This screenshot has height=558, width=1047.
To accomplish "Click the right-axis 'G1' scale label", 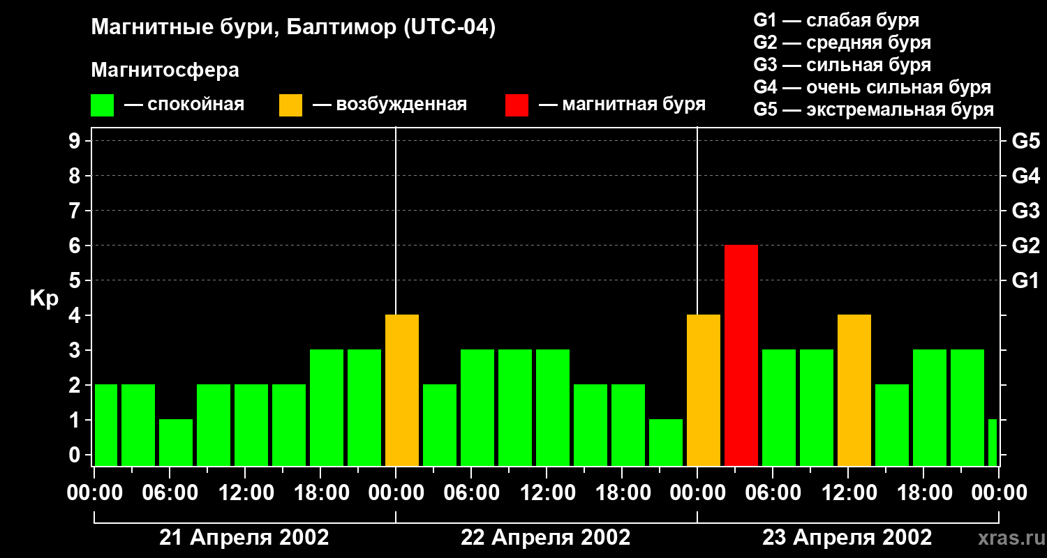I will [x=1025, y=280].
